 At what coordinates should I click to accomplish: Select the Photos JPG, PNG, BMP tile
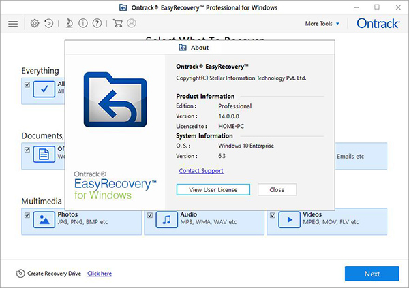(x=82, y=221)
